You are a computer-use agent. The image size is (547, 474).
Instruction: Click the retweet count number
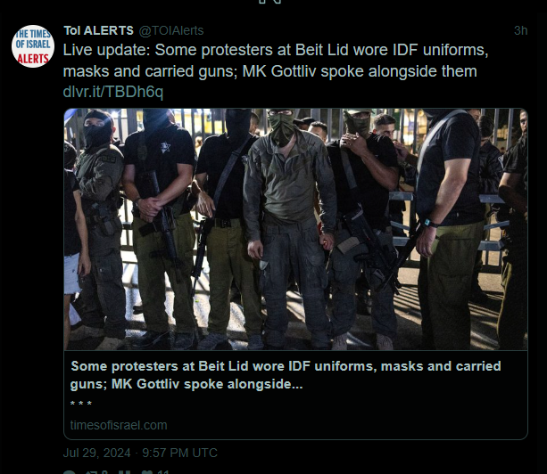104,472
